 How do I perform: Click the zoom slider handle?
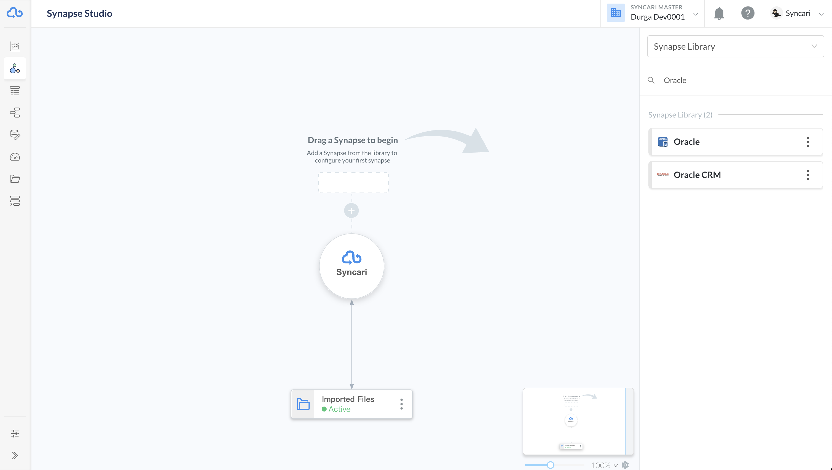click(x=550, y=465)
